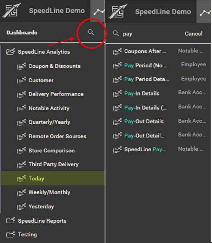This screenshot has height=243, width=212.
Task: Click the Notable label on Coupons After row
Action: pos(191,51)
